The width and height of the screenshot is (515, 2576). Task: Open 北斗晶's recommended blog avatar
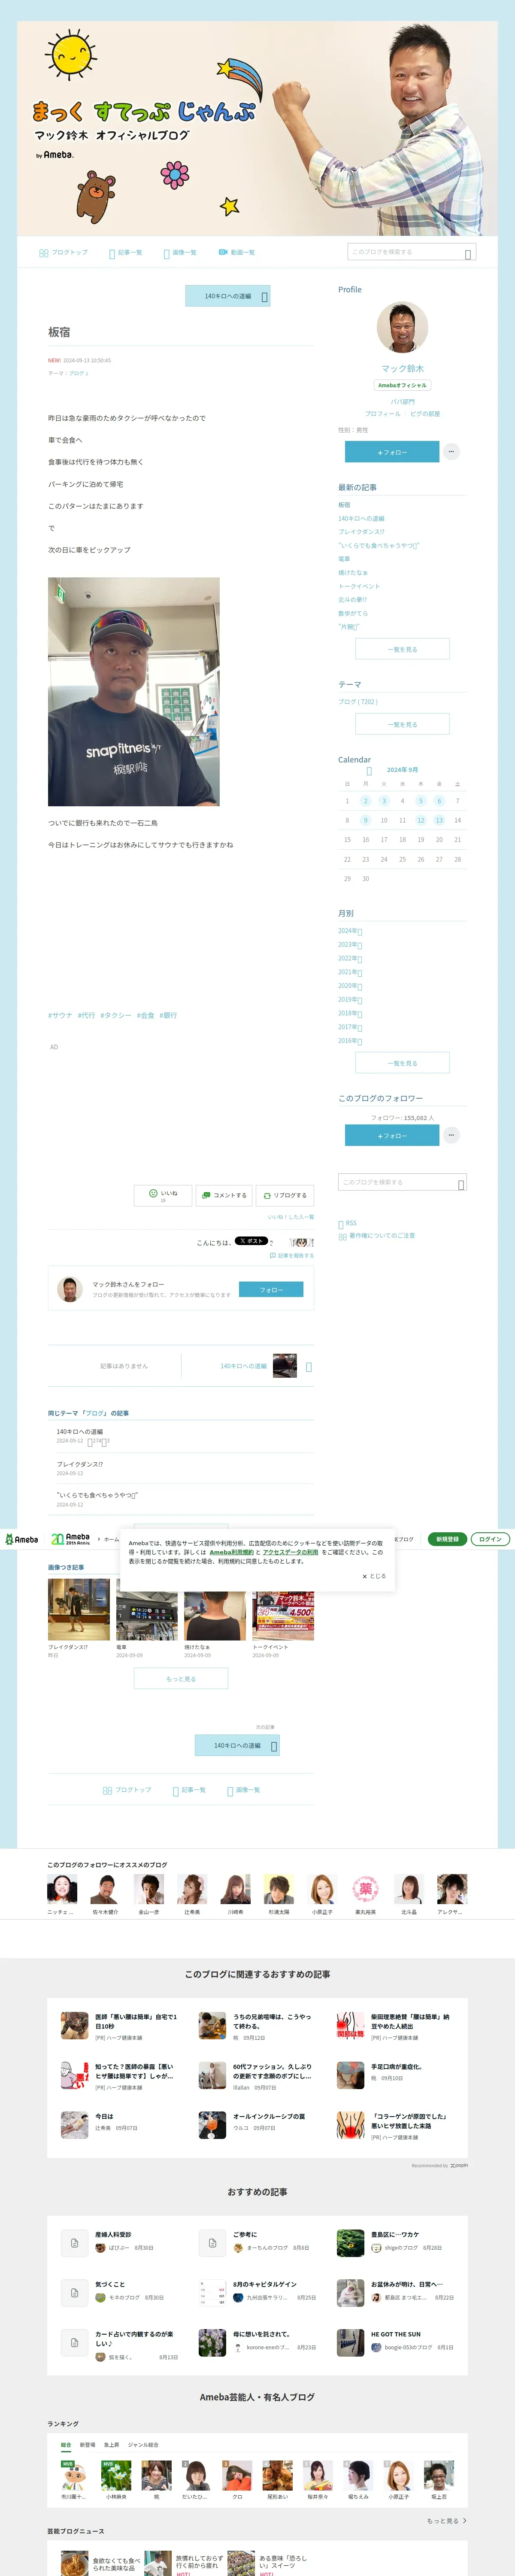point(408,1889)
